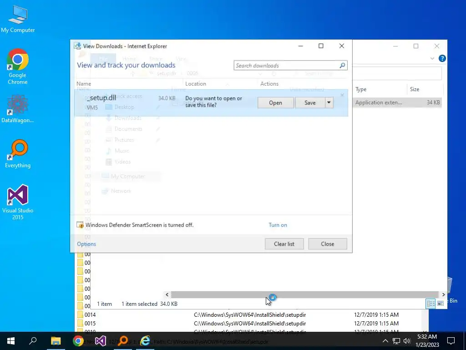Sort Explorer files by Type column
Image resolution: width=466 pixels, height=350 pixels.
[x=361, y=89]
